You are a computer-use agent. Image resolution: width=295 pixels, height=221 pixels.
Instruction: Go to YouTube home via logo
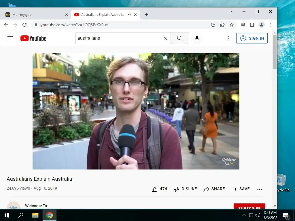pyautogui.click(x=33, y=38)
